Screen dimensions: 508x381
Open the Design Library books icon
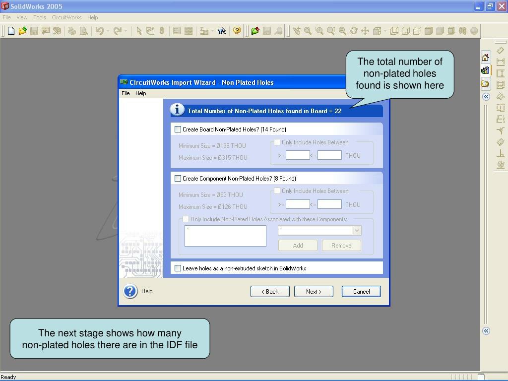(x=485, y=70)
